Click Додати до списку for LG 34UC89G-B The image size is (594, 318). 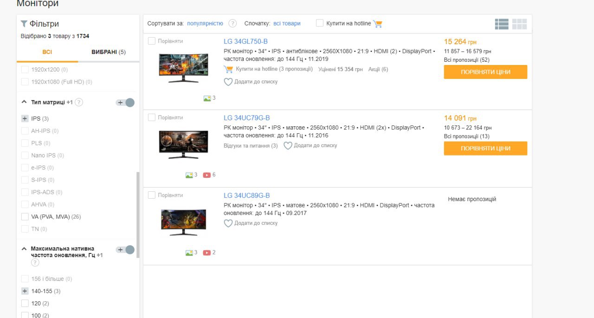pos(256,223)
